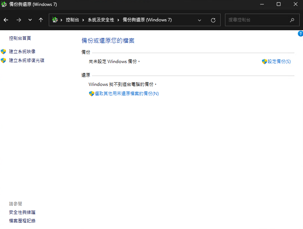303x229 pixels.
Task: Click the control panel icon in address bar
Action: coord(55,20)
